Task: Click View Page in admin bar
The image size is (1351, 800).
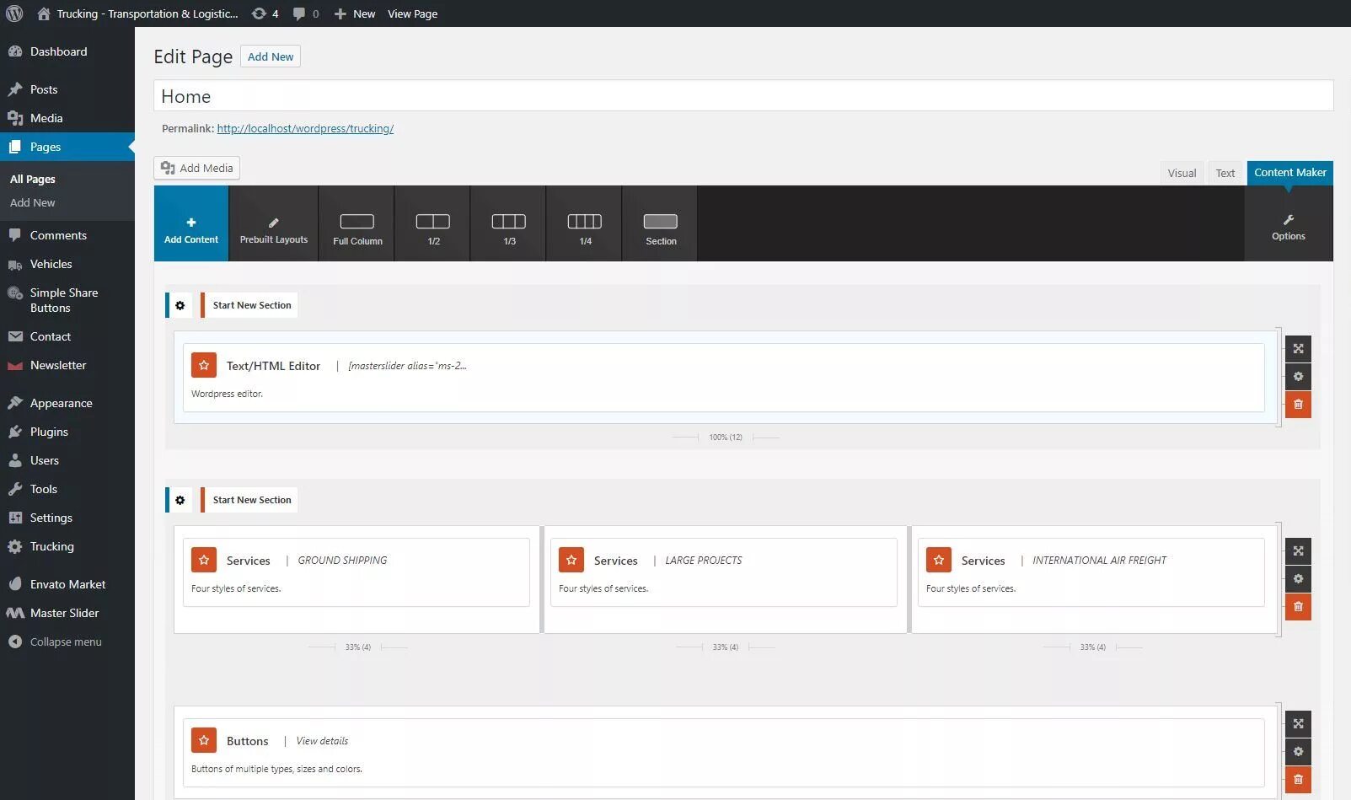Action: [412, 13]
